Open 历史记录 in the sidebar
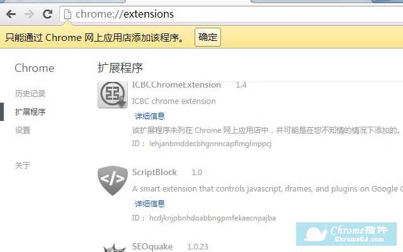The width and height of the screenshot is (403, 252). pos(30,94)
